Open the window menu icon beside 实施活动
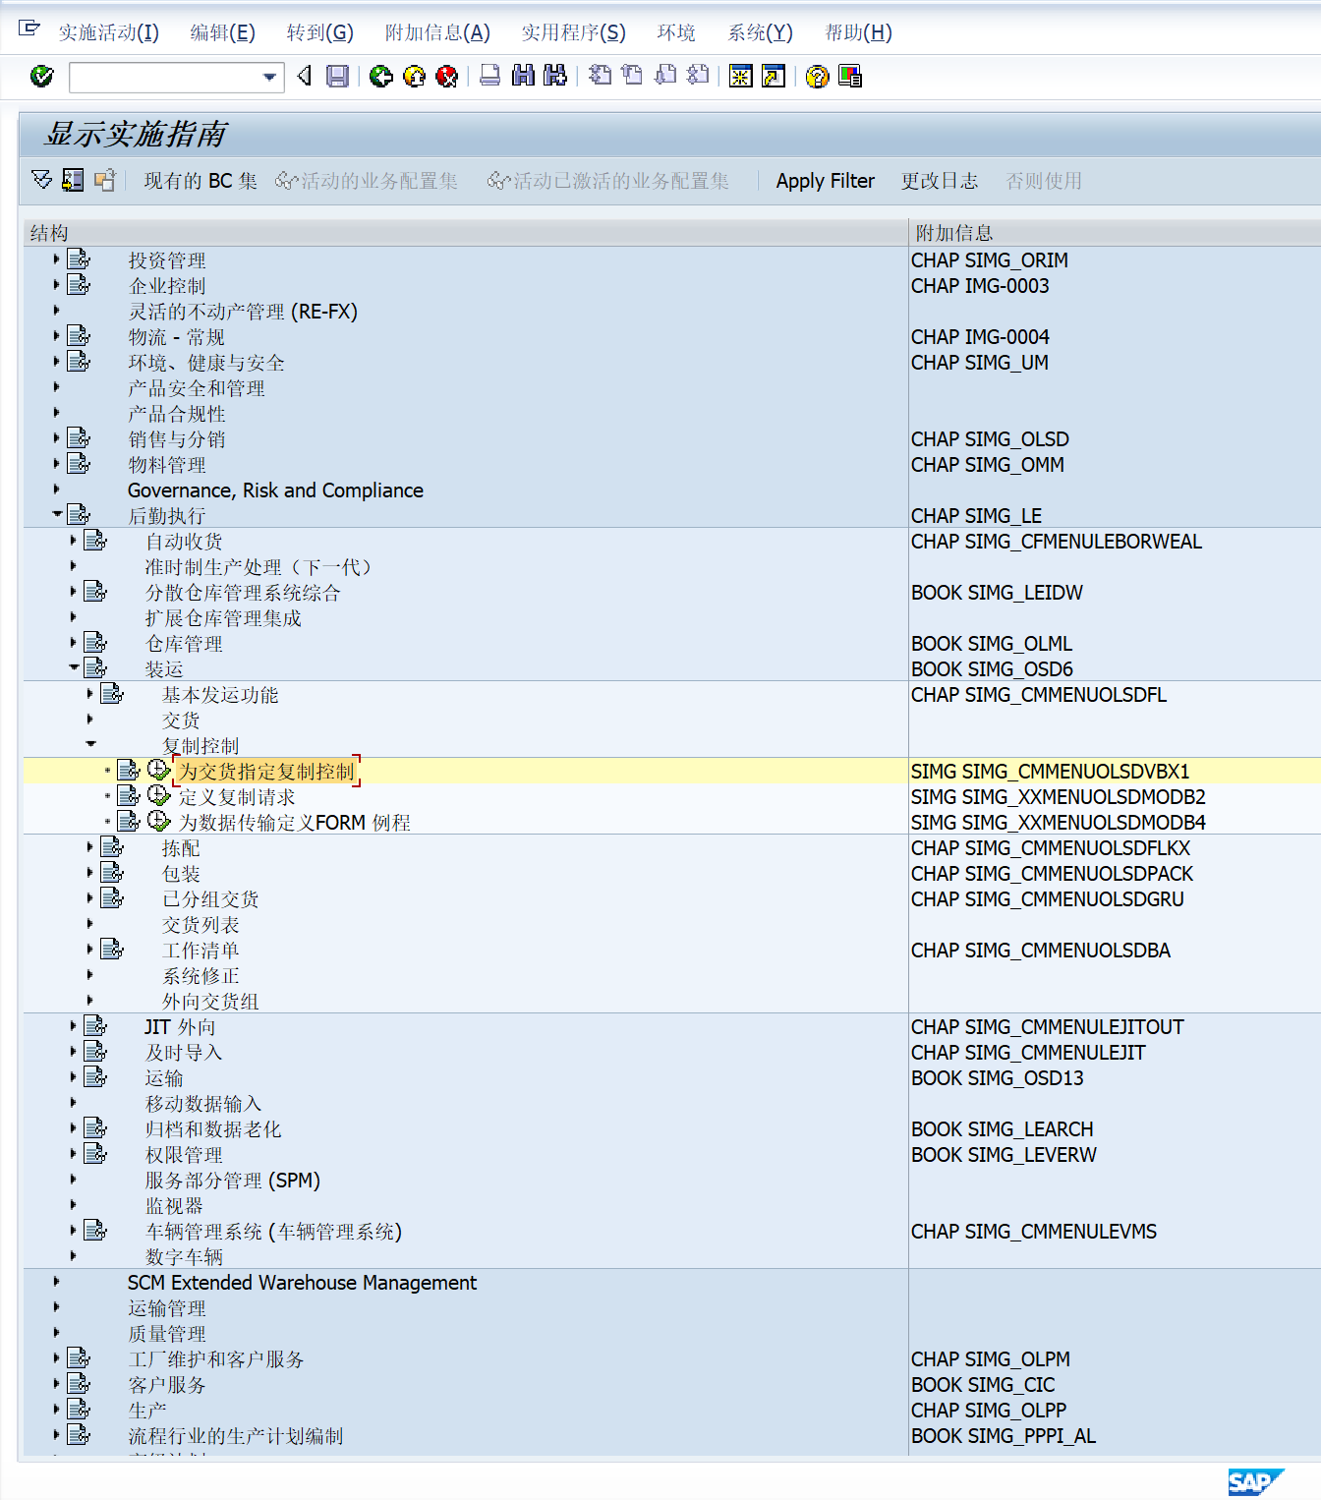The image size is (1321, 1500). [29, 29]
